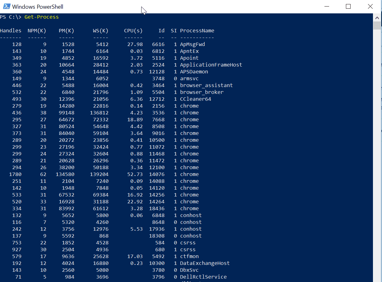Select the Get-Process command text
Image resolution: width=382 pixels, height=282 pixels.
pyautogui.click(x=41, y=17)
